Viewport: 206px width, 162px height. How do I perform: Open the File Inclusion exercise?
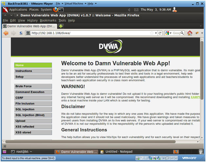pos(33,104)
